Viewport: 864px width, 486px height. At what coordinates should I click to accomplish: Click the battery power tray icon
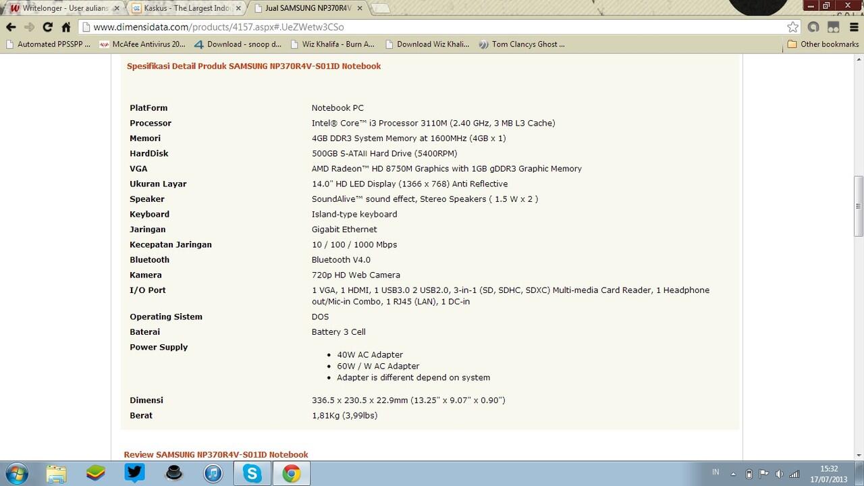pos(749,474)
